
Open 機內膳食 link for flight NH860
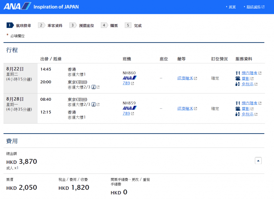coord(249,73)
